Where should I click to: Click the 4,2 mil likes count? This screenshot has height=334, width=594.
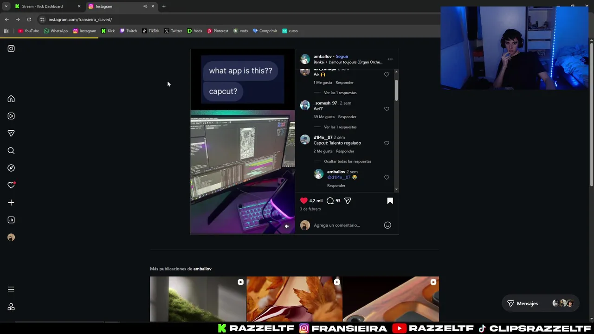[x=316, y=201]
